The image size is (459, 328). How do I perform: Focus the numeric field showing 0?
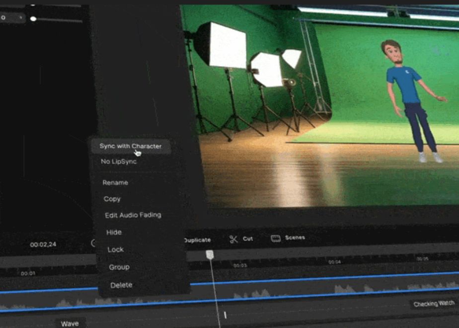tap(10, 18)
